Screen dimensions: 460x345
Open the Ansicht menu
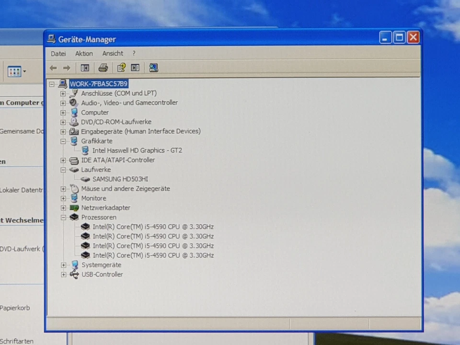[113, 53]
